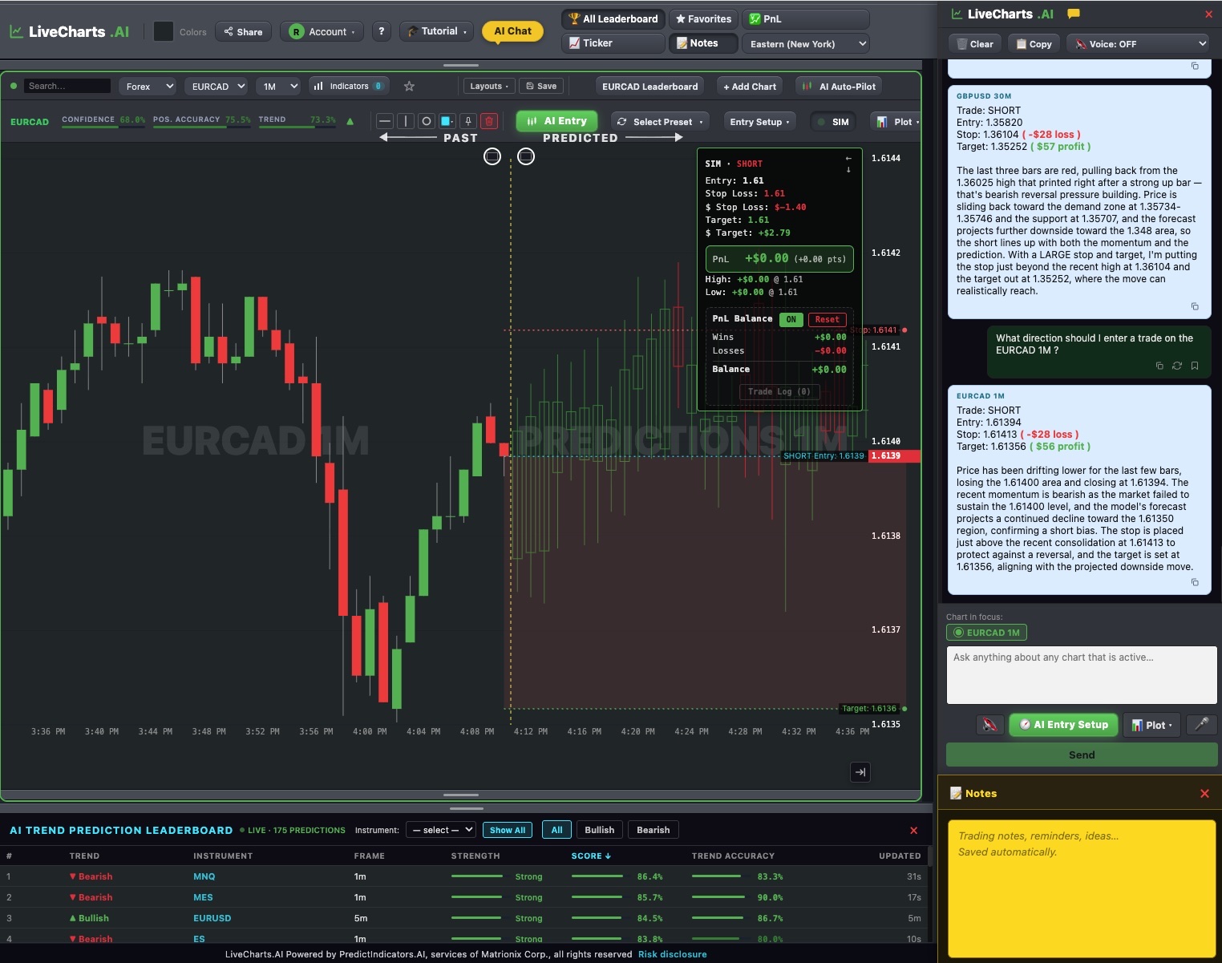The width and height of the screenshot is (1222, 963).
Task: Click the microphone voice input icon
Action: (x=1201, y=724)
